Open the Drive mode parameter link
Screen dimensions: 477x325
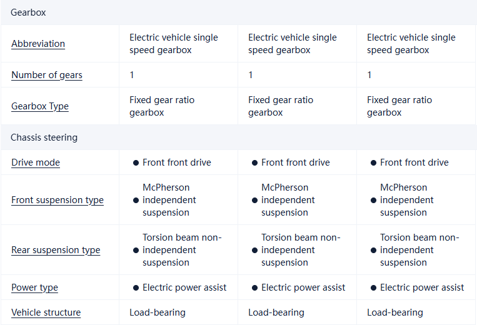click(36, 162)
